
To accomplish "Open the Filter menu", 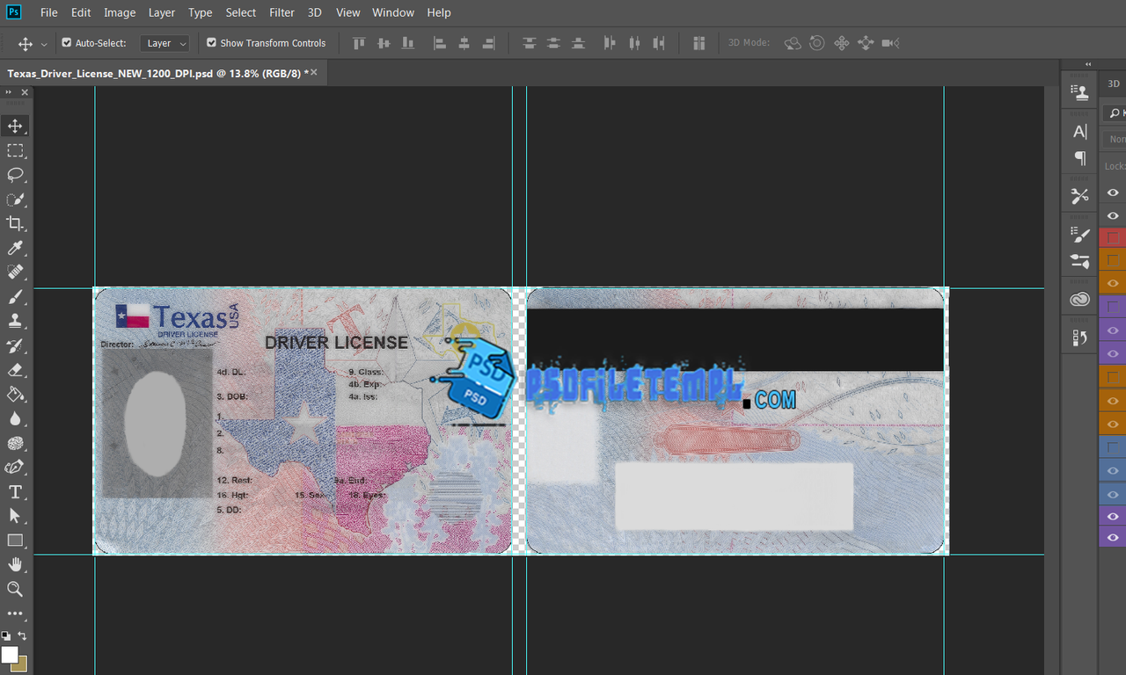I will coord(281,12).
